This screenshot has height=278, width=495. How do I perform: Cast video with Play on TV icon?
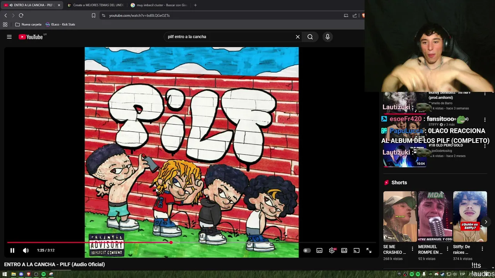pyautogui.click(x=357, y=251)
